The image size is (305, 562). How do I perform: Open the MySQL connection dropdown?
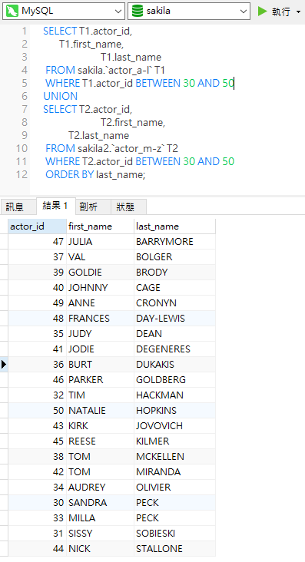[64, 11]
